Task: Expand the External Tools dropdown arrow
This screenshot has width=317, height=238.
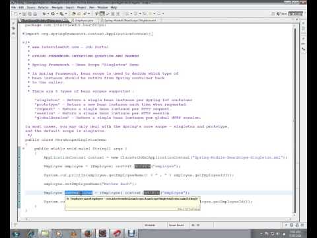Action: point(65,14)
